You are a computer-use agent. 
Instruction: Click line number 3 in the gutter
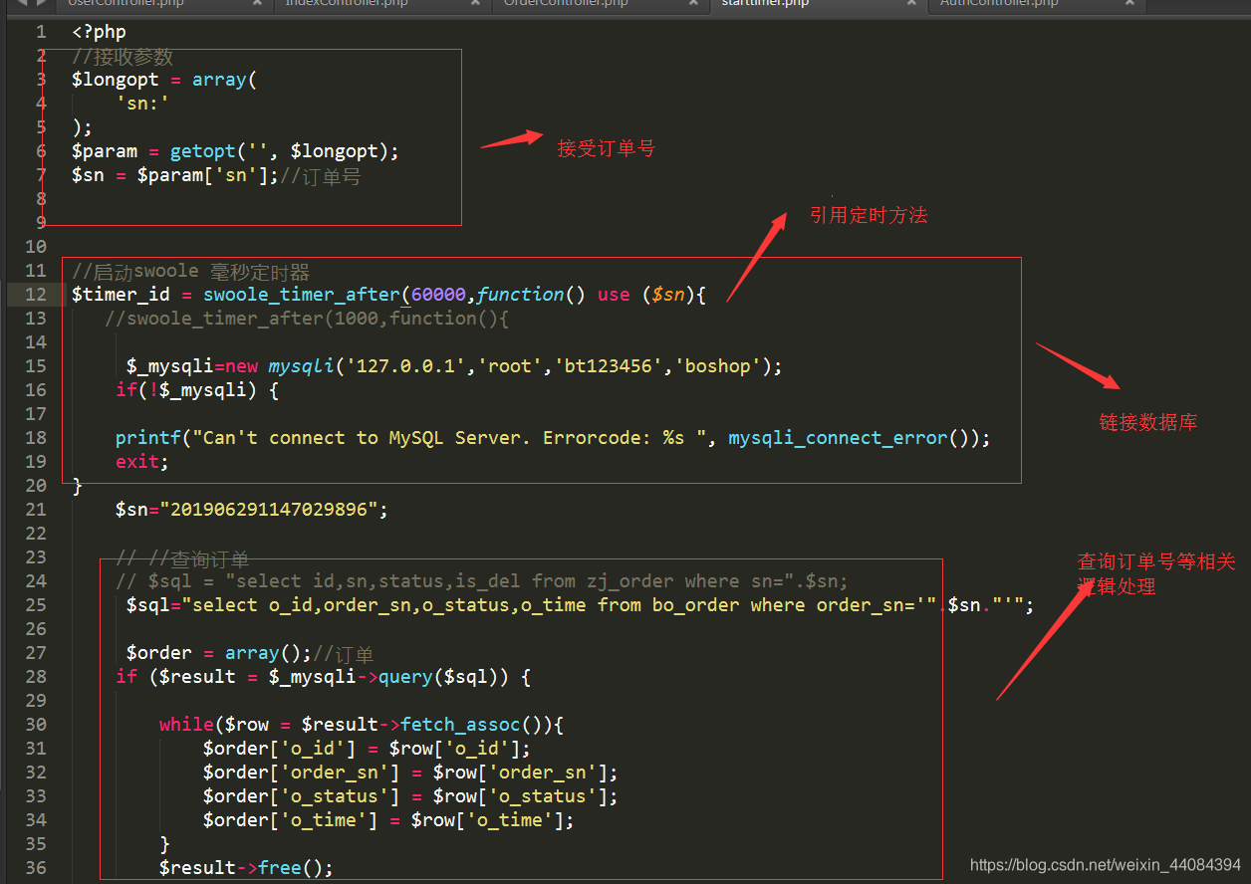click(41, 80)
